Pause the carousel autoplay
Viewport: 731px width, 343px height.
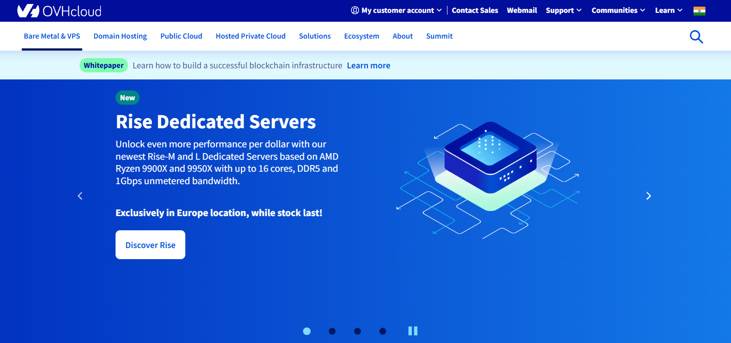point(413,331)
